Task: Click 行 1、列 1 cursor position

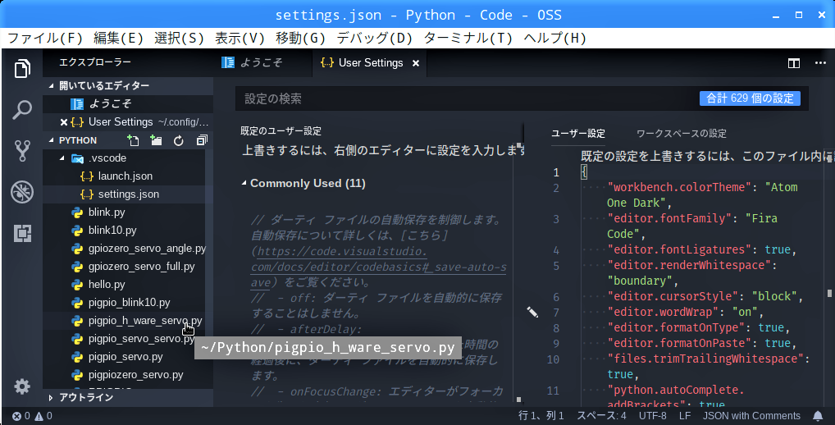Action: pyautogui.click(x=541, y=416)
